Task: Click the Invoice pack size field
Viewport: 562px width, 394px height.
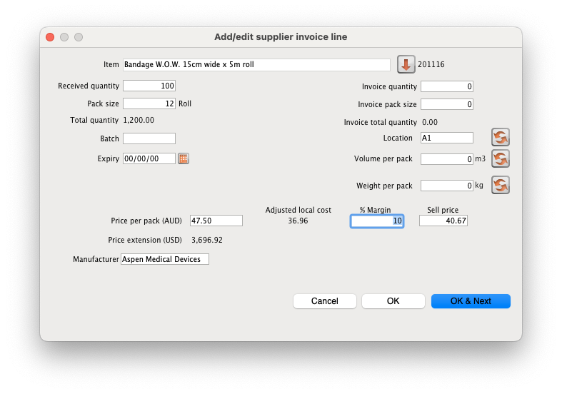Action: point(447,104)
